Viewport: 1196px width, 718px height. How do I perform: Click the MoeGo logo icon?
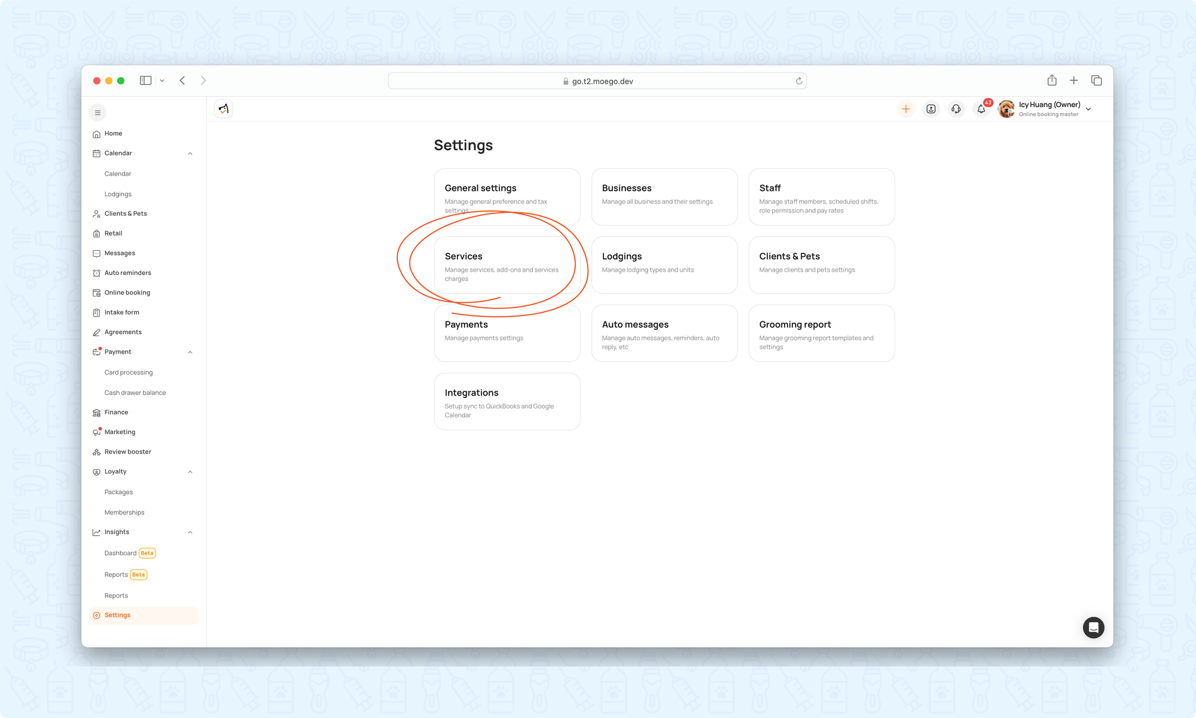[x=223, y=109]
